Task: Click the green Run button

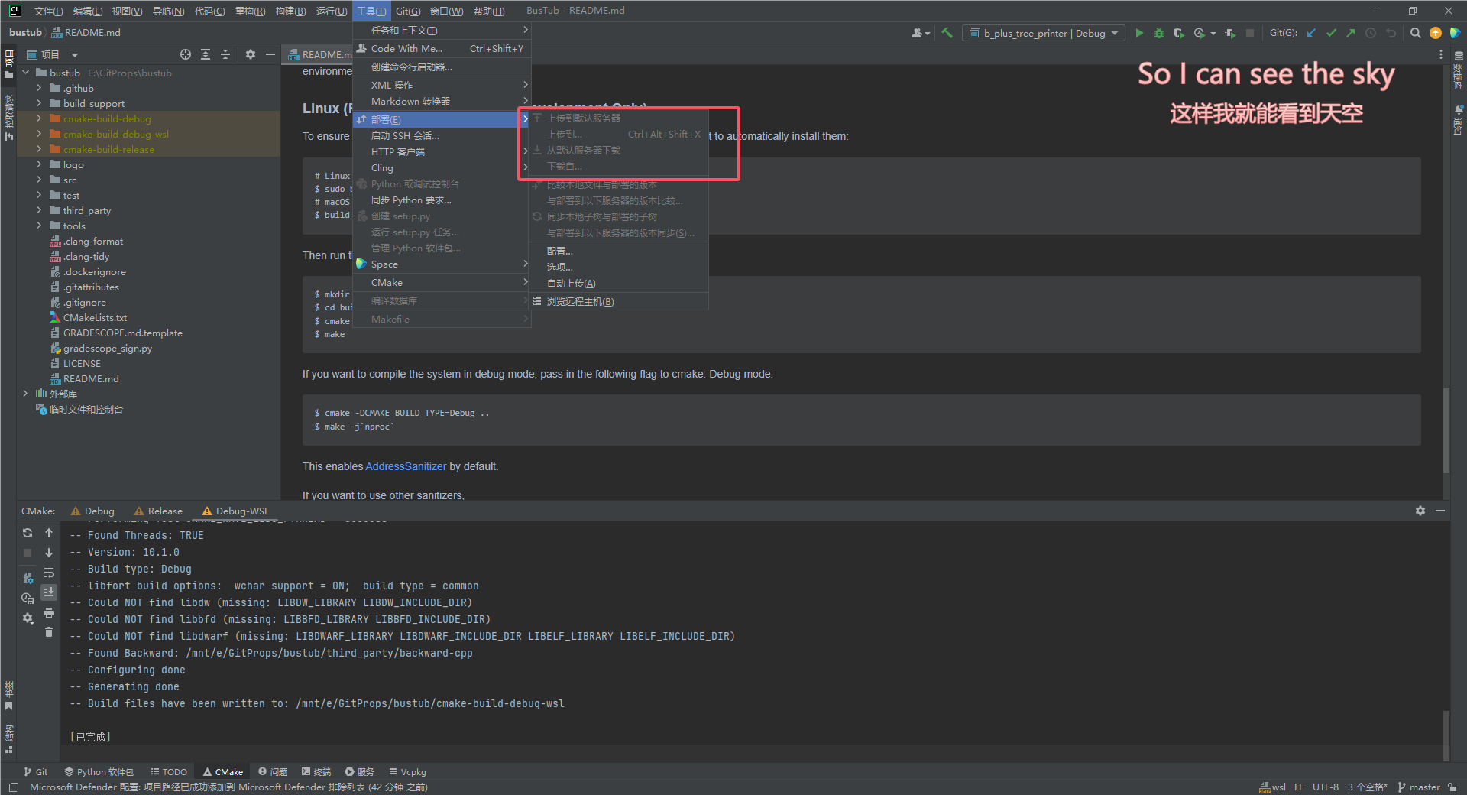Action: pyautogui.click(x=1139, y=33)
